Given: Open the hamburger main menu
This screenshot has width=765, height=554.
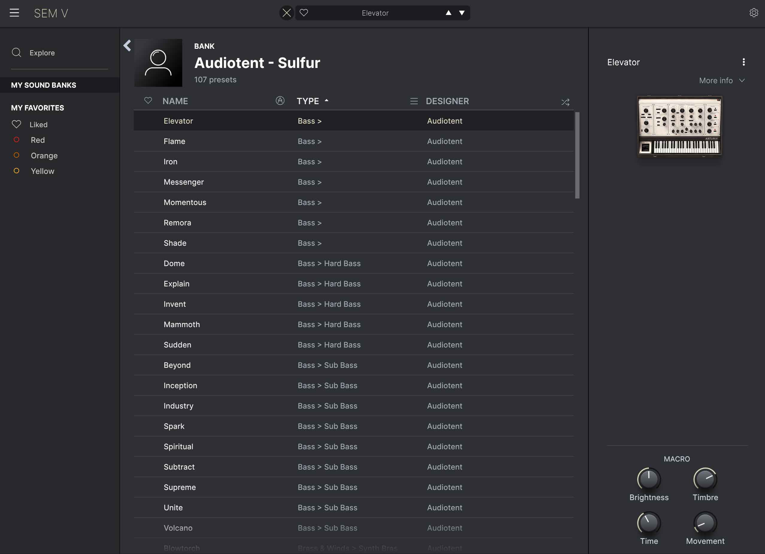Looking at the screenshot, I should 14,13.
